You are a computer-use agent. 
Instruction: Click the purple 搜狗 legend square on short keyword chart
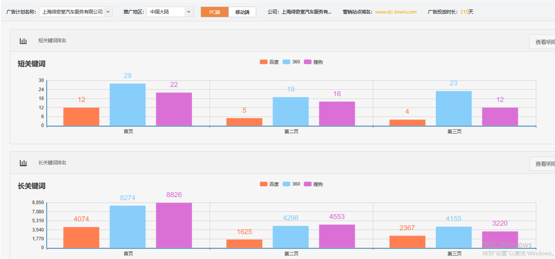(307, 62)
